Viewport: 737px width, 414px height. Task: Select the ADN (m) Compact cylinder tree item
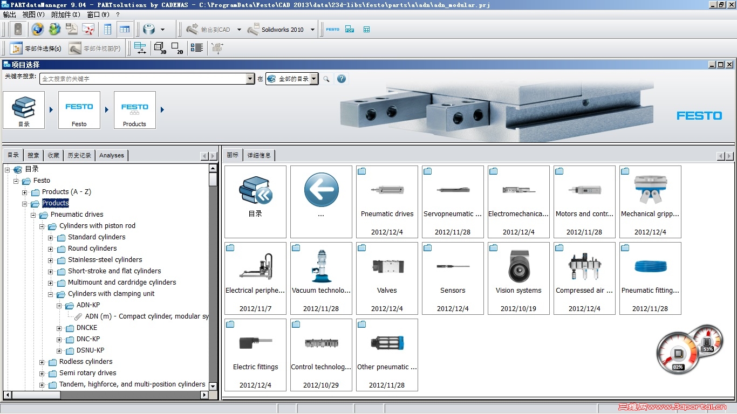click(x=147, y=316)
